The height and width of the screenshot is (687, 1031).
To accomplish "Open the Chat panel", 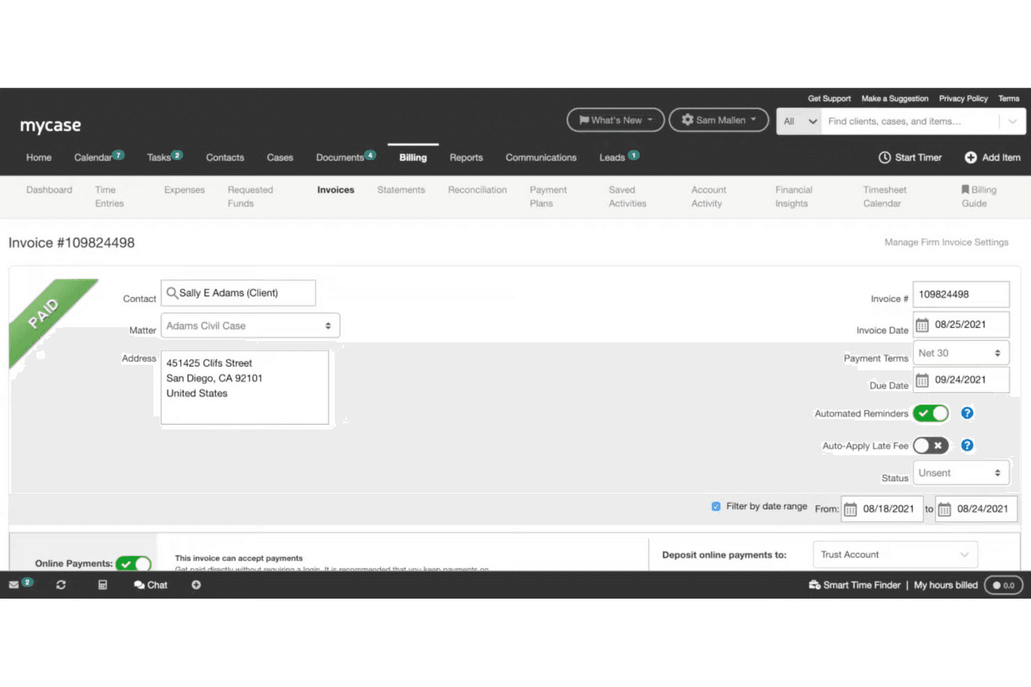I will [150, 585].
